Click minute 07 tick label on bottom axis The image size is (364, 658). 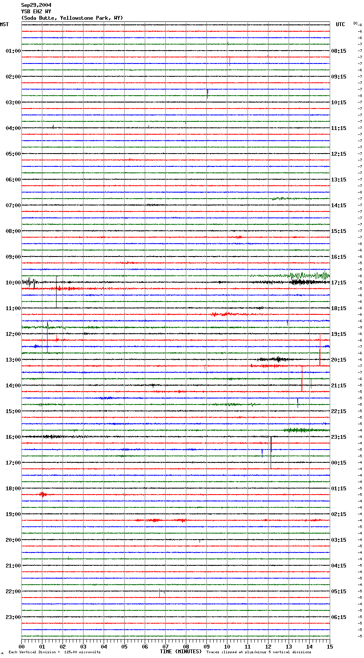click(x=165, y=646)
